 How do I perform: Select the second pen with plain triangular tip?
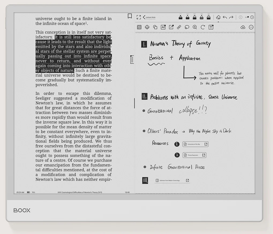pyautogui.click(x=188, y=17)
